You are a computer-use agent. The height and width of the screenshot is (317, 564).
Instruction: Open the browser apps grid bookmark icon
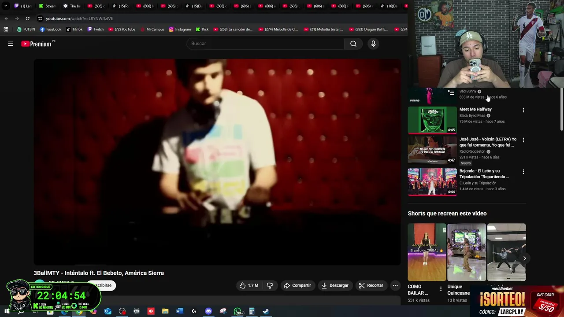(6, 29)
